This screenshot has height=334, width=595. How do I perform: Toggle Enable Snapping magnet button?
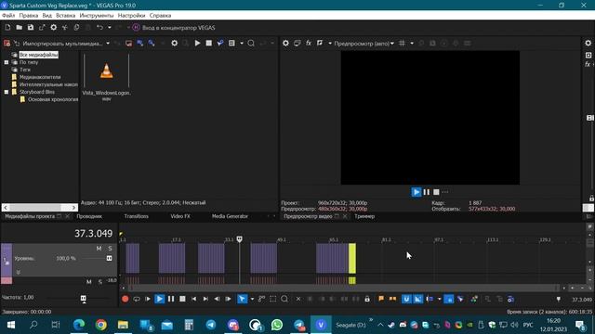[406, 299]
